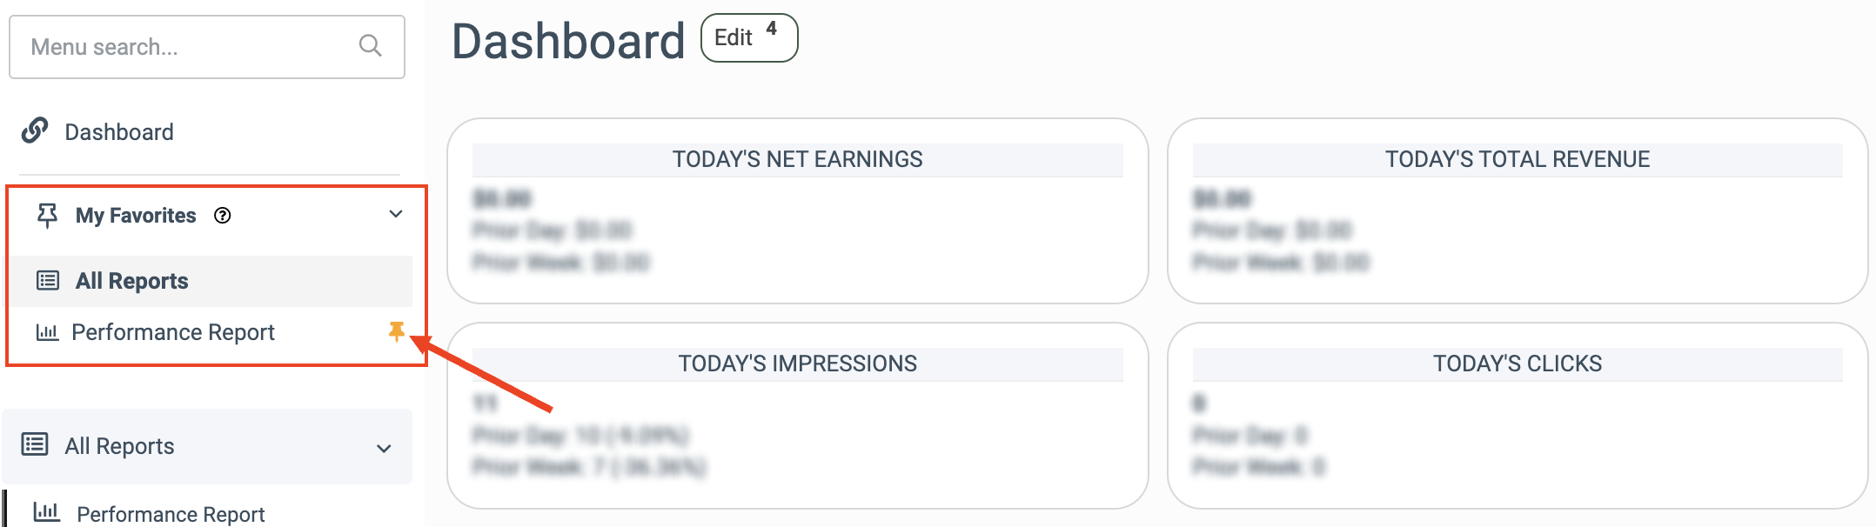Click the magnifier icon in menu search

click(370, 46)
